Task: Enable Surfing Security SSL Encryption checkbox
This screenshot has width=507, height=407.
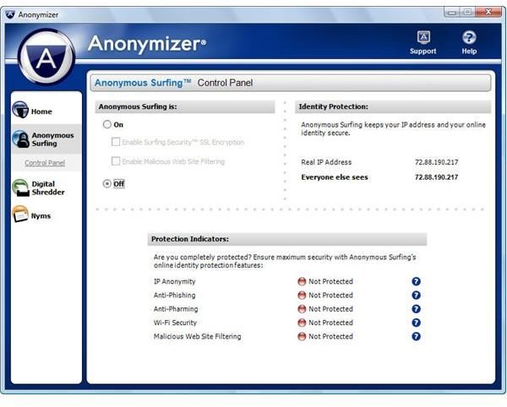Action: coord(116,142)
